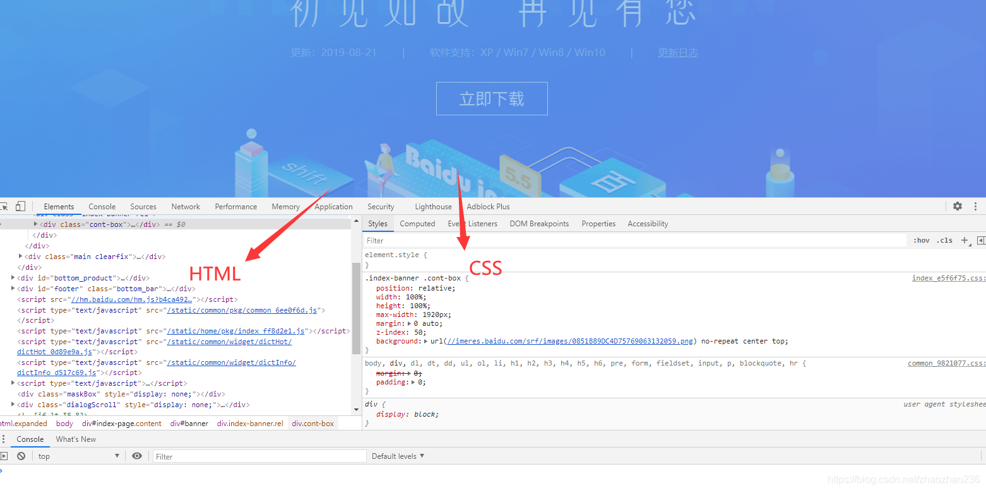The height and width of the screenshot is (491, 986).
Task: Toggle the device toolbar icon
Action: pos(20,206)
